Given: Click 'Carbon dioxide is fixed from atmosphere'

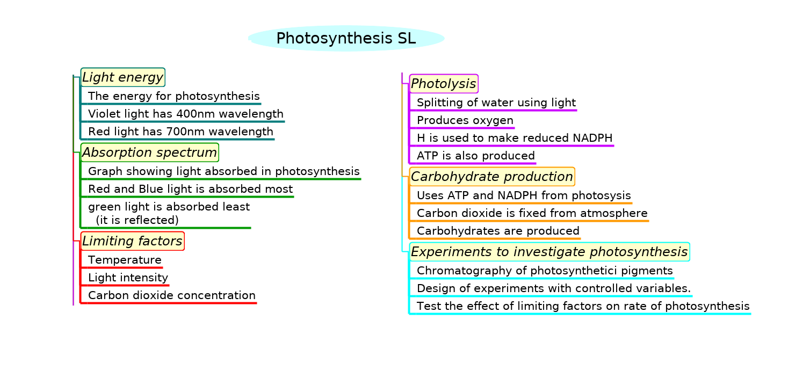Looking at the screenshot, I should tap(532, 213).
